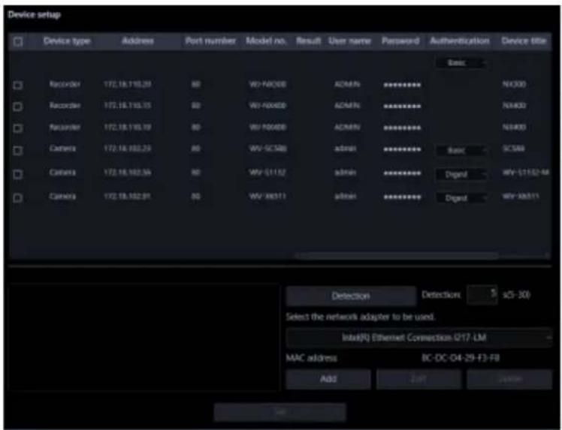
Task: Select the checkbox for Camera WV-S1132
Action: (x=17, y=174)
